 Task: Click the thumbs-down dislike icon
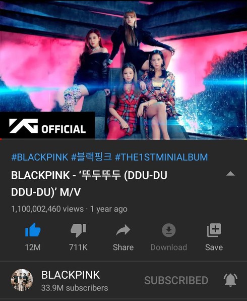[78, 230]
